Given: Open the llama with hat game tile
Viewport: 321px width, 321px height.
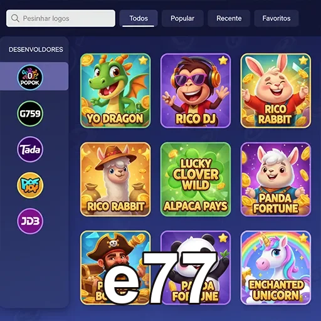Looking at the screenshot, I should [115, 179].
